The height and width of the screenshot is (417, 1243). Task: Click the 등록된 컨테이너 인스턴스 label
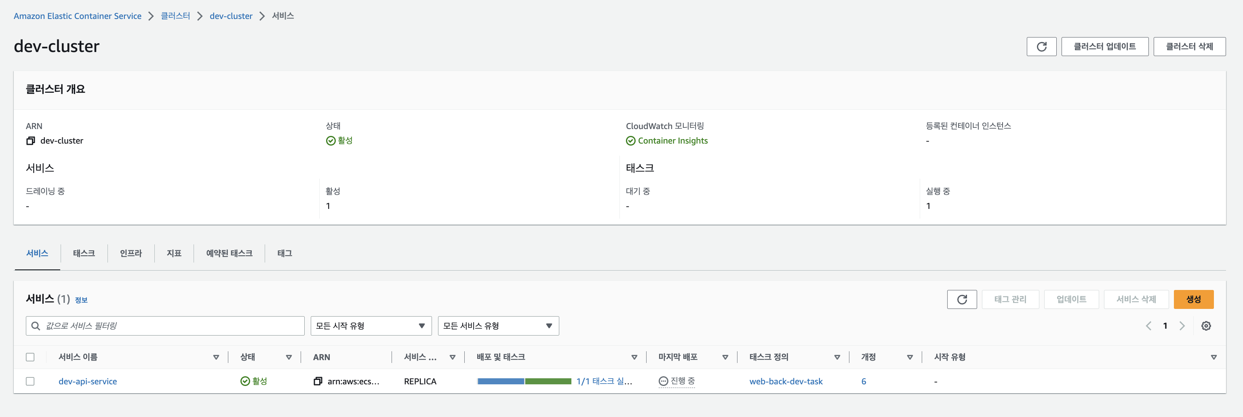pyautogui.click(x=968, y=126)
